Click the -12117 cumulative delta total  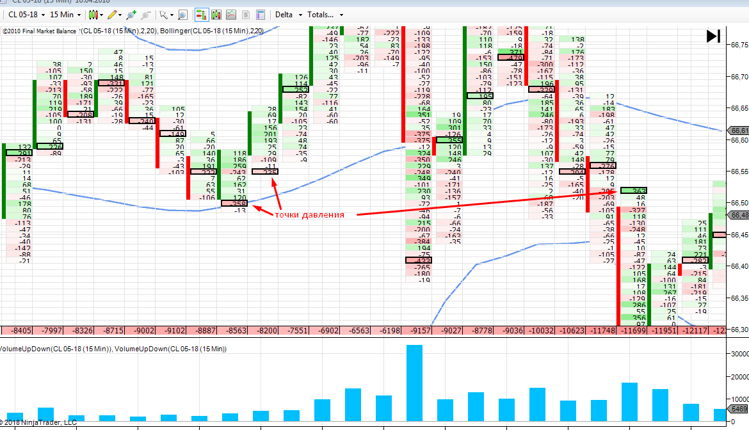click(x=694, y=330)
